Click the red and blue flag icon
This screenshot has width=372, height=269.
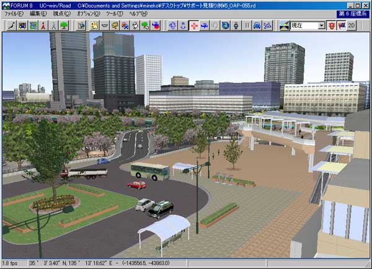coord(342,25)
